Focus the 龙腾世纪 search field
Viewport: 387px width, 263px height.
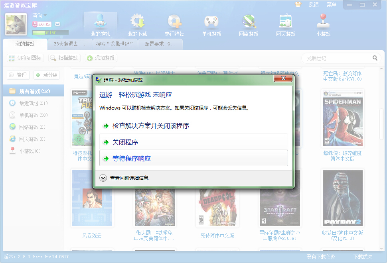(338, 58)
